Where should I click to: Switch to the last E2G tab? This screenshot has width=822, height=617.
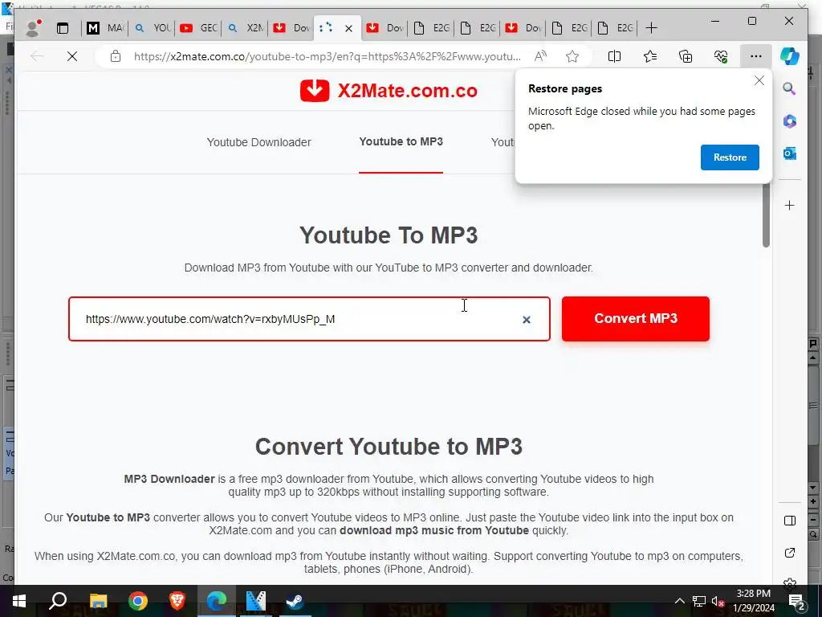[615, 28]
